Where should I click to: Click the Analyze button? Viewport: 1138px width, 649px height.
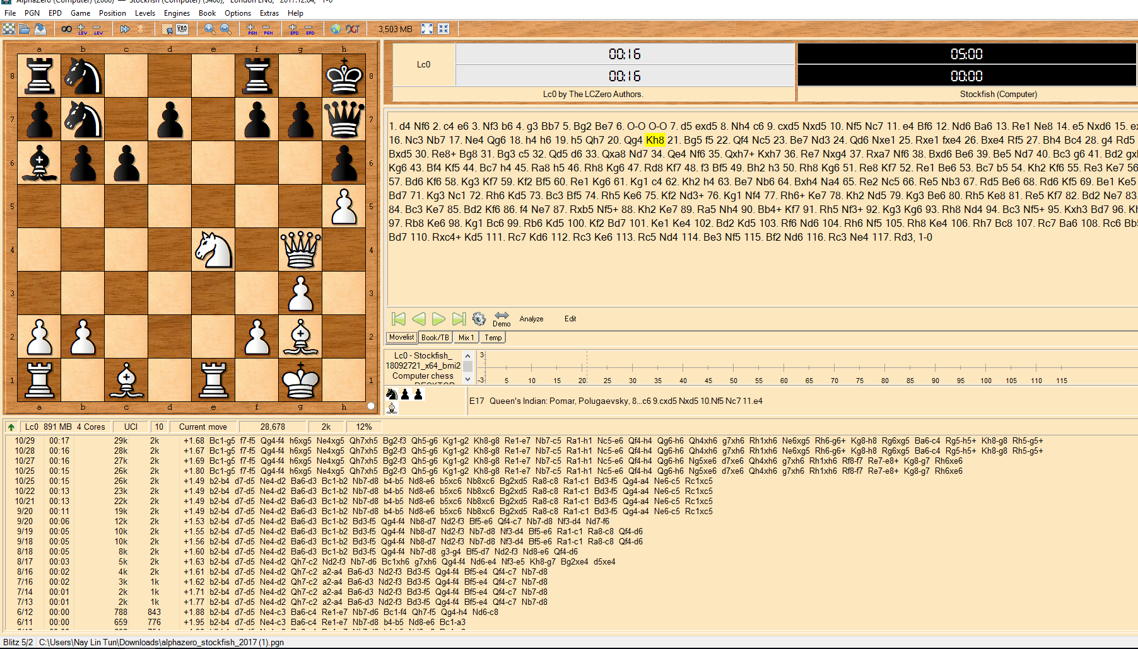point(531,319)
